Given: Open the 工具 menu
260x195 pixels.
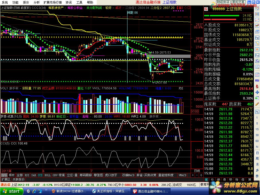Looking at the screenshot, I should coord(79,2).
